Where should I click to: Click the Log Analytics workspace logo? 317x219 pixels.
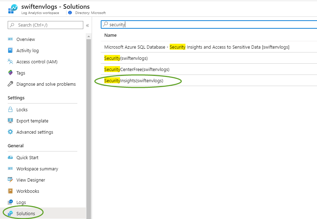click(13, 9)
